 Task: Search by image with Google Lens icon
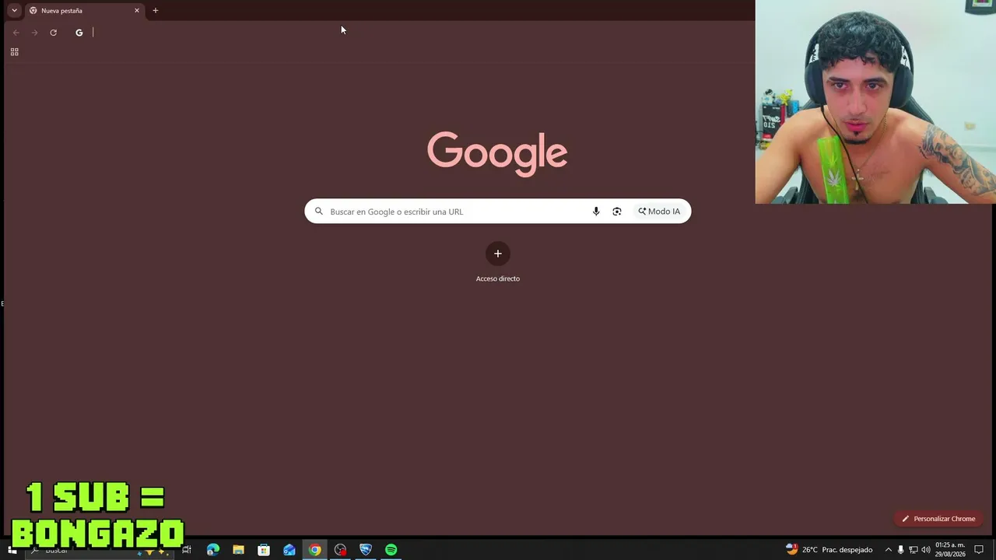click(x=617, y=212)
